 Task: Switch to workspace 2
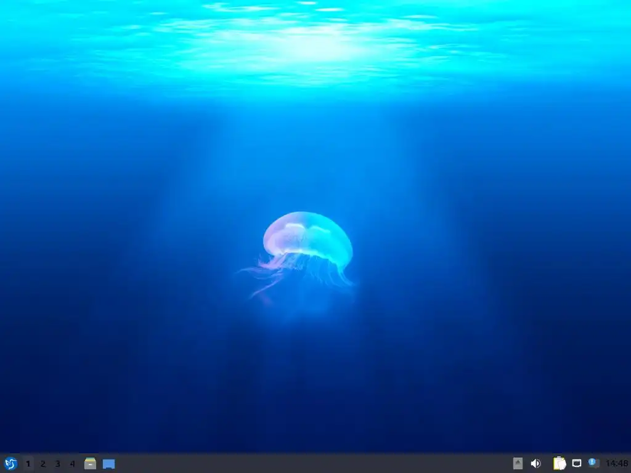43,464
